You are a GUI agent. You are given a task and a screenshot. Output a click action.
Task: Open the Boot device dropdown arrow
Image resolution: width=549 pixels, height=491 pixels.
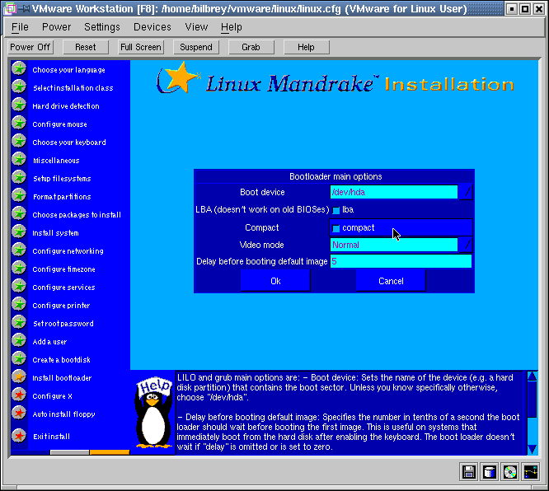[x=467, y=192]
